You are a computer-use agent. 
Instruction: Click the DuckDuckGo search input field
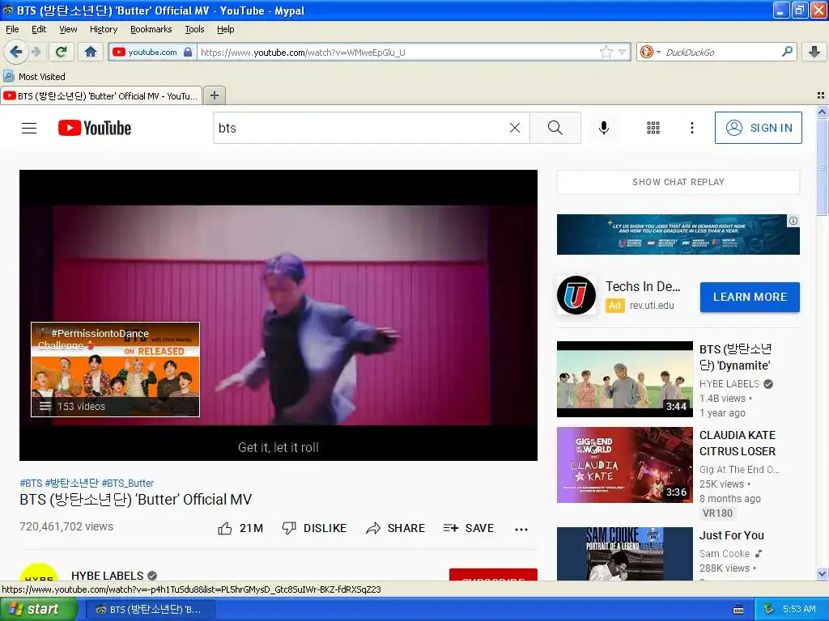(721, 53)
